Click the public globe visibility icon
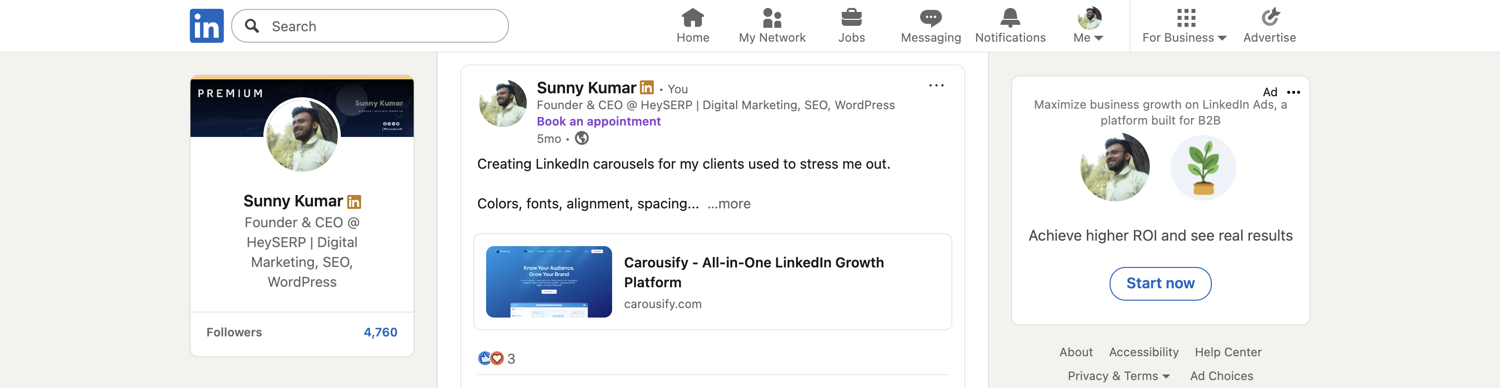Viewport: 1500px width, 388px height. (582, 138)
